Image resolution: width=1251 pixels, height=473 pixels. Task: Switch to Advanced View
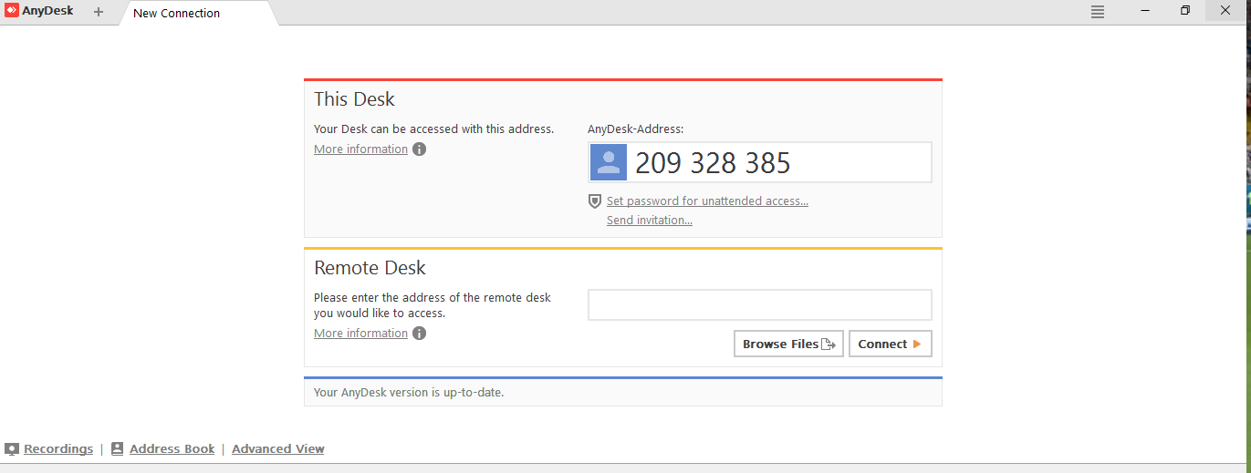pyautogui.click(x=277, y=449)
